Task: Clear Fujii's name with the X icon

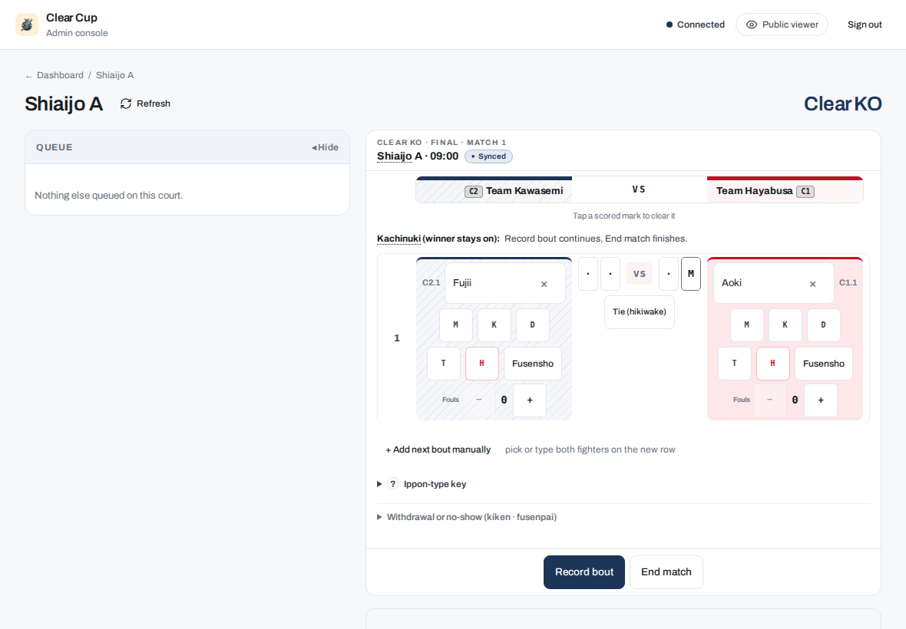Action: click(544, 284)
